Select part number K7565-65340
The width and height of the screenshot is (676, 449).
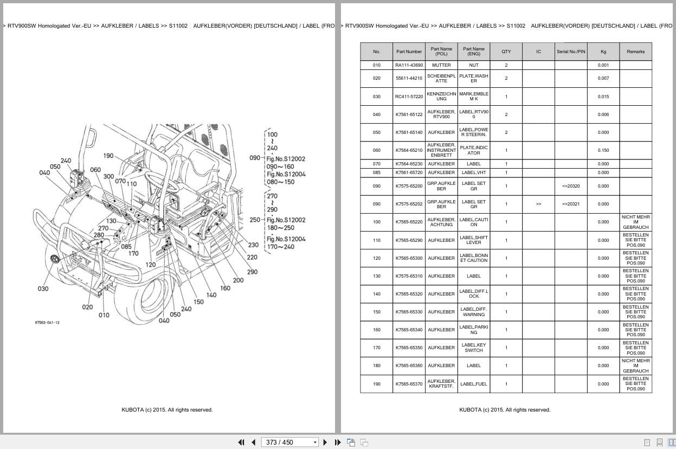click(x=409, y=330)
